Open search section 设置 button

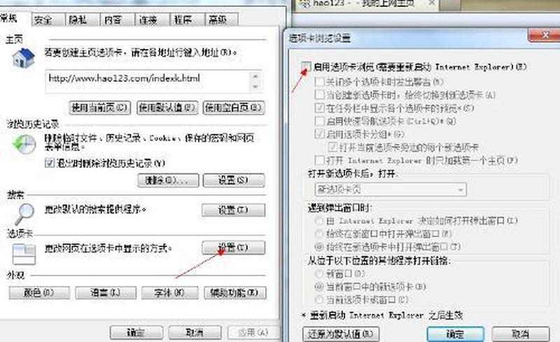[x=234, y=211]
